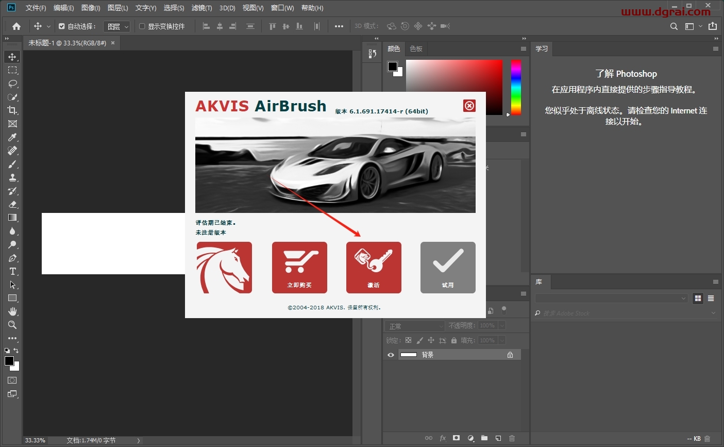Select the Gradient tool
The image size is (724, 447).
[12, 218]
